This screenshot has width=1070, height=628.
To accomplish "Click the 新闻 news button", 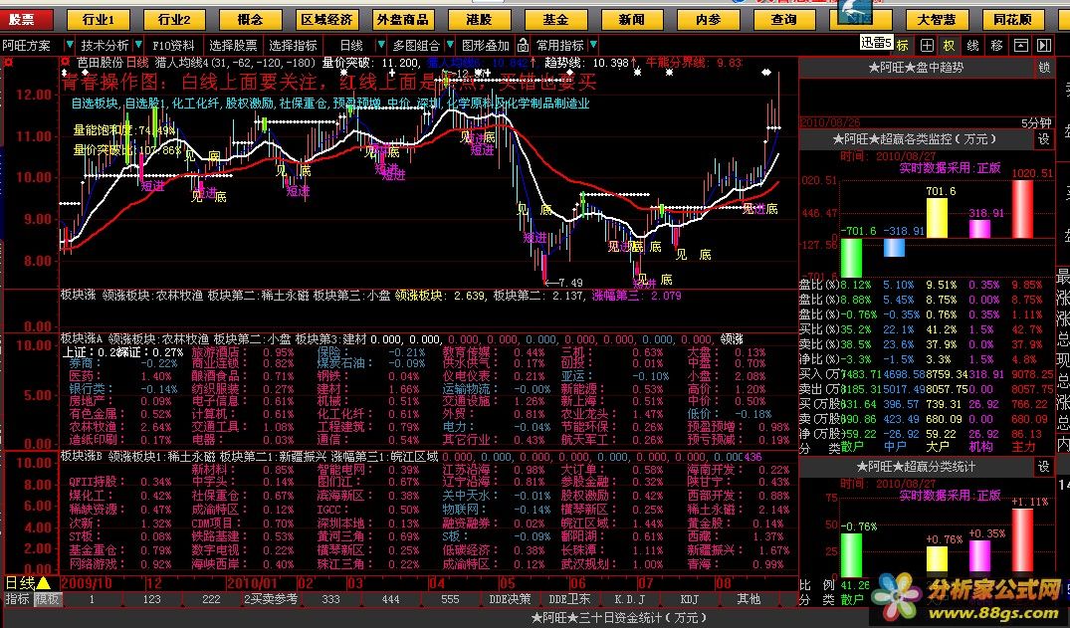I will click(x=632, y=19).
